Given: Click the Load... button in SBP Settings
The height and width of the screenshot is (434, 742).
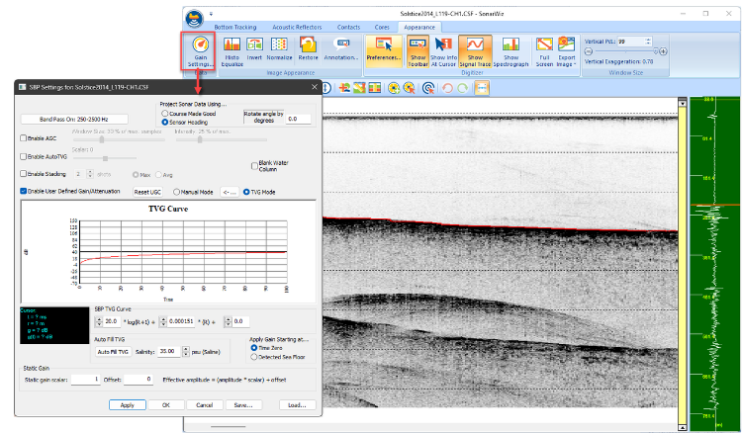Looking at the screenshot, I should tap(297, 405).
